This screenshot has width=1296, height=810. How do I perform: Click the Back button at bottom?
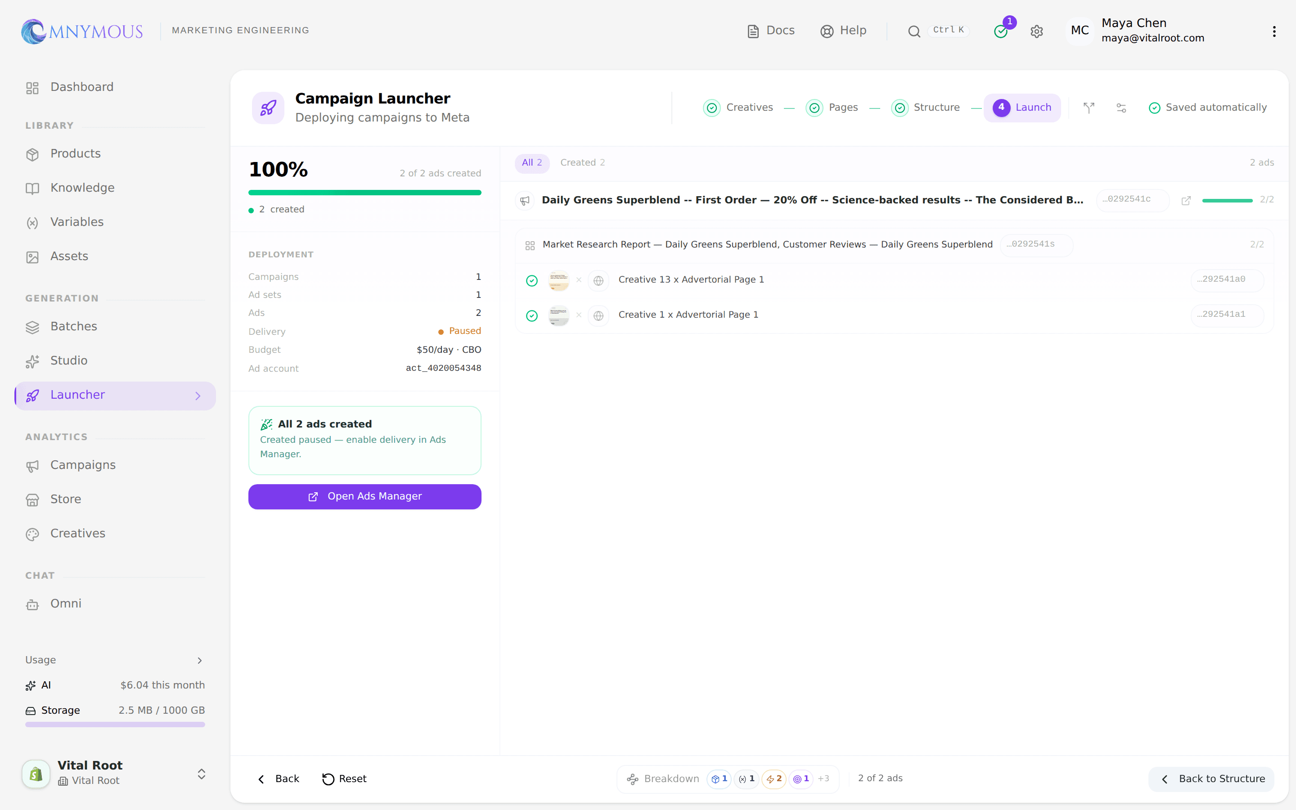[278, 779]
